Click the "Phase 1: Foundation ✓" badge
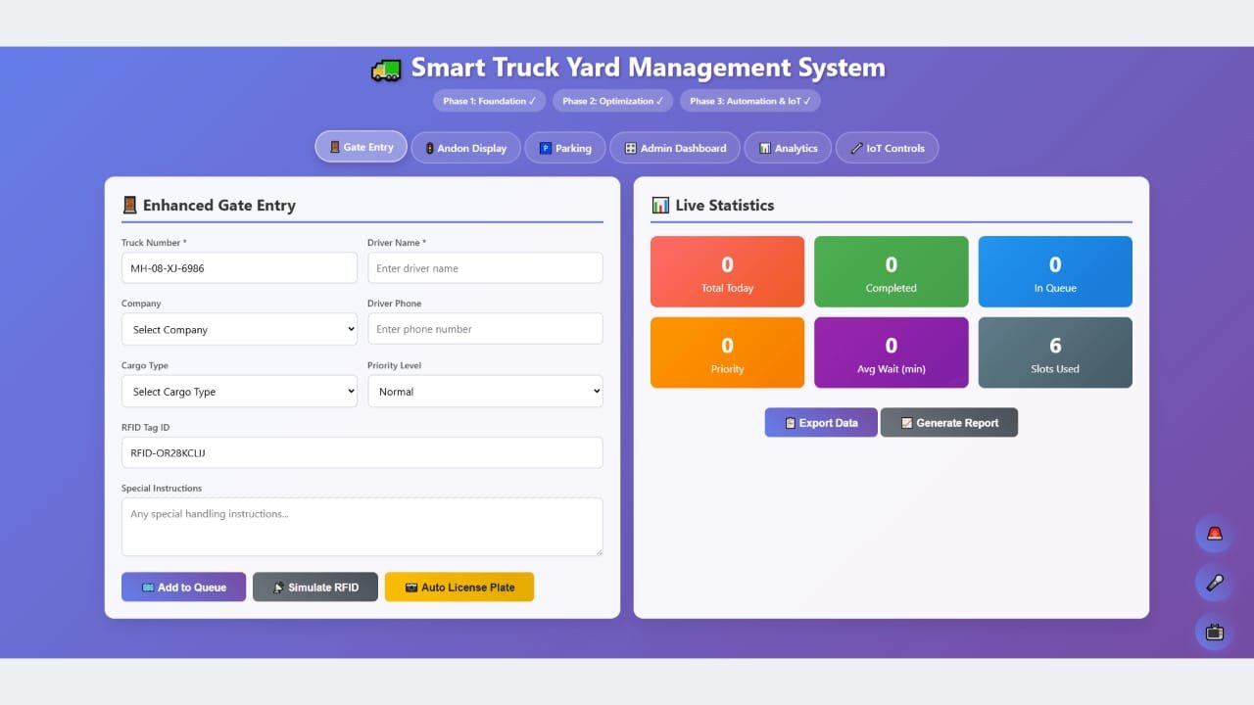This screenshot has width=1254, height=705. coord(490,101)
